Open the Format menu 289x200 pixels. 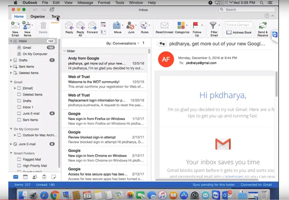pos(104,3)
